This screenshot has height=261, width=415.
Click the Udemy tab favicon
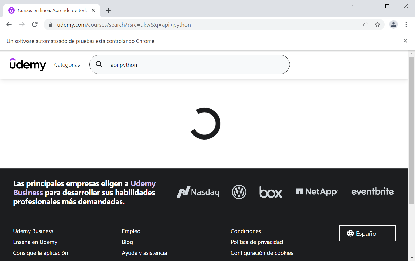tap(11, 10)
